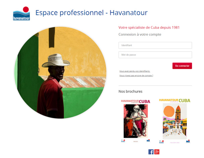Click 'Votre spécialiste de Cuba depuis 1981' text

point(149,27)
